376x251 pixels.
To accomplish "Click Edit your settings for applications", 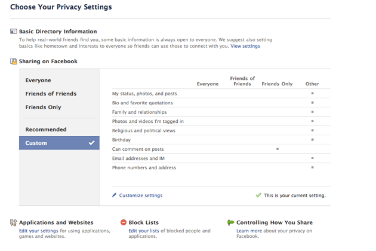I will click(x=38, y=231).
